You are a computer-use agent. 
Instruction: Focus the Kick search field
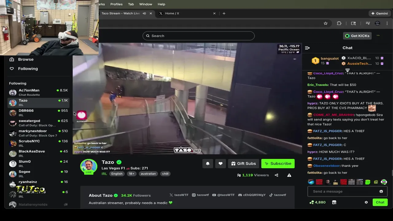click(198, 36)
